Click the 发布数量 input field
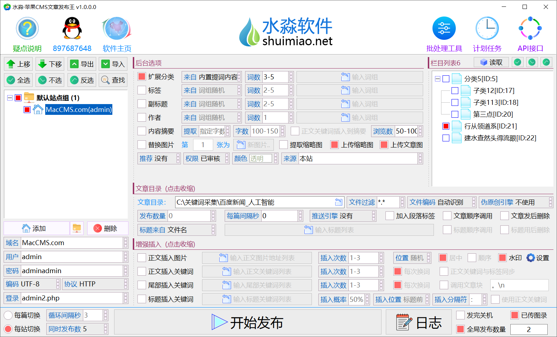This screenshot has height=337, width=557. 189,216
